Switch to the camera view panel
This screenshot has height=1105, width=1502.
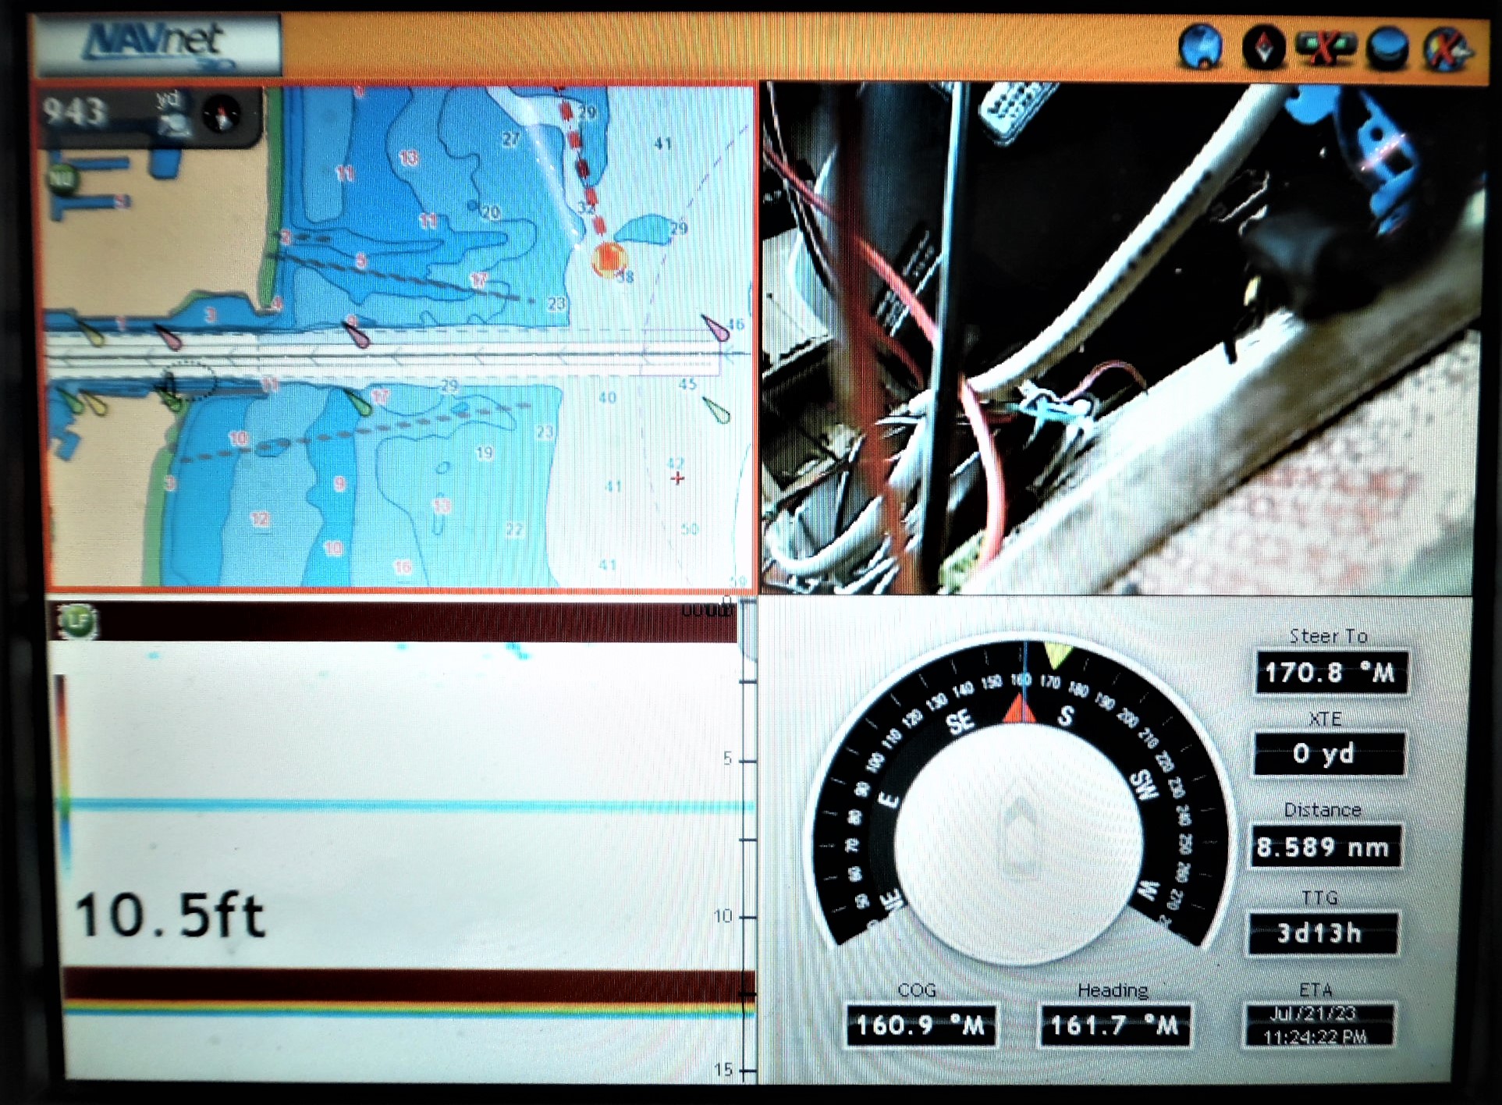tap(1124, 336)
